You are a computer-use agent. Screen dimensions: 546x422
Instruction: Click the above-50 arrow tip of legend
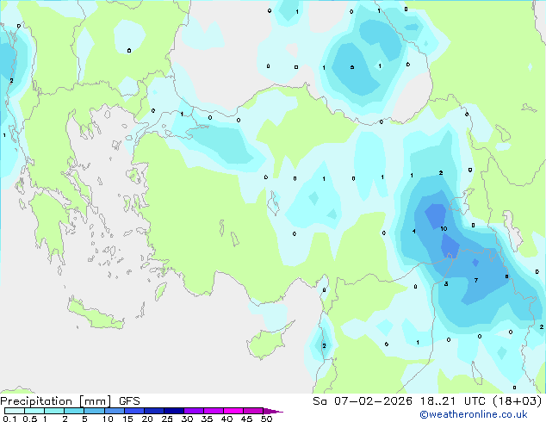(x=273, y=411)
